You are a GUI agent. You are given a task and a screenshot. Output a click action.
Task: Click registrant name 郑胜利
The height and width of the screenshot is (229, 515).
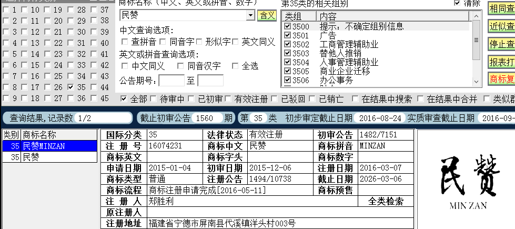click(160, 202)
